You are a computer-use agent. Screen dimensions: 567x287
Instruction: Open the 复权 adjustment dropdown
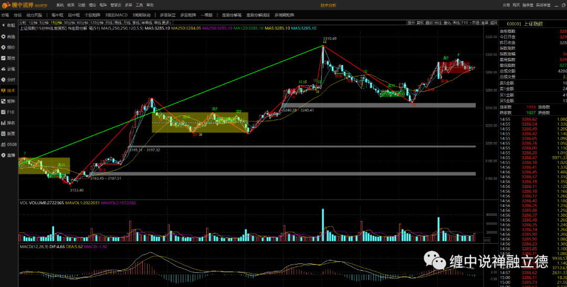pyautogui.click(x=420, y=23)
